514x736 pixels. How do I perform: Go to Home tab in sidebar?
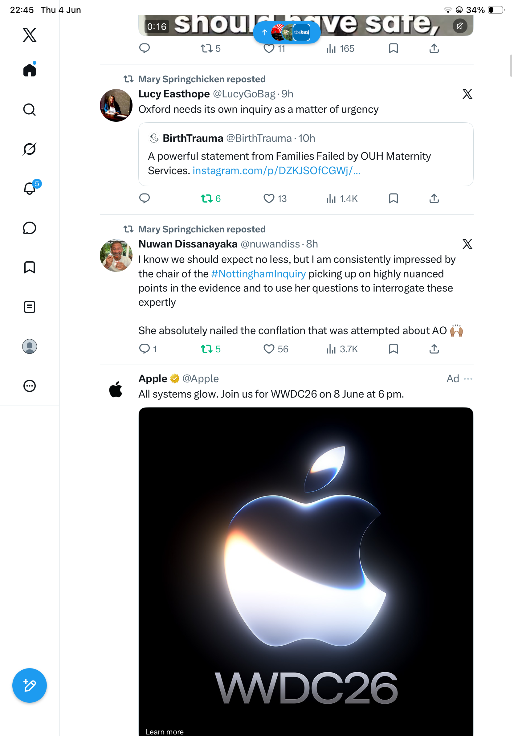click(x=30, y=70)
